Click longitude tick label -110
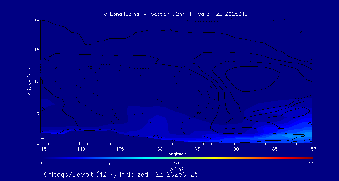Screen dimensions: 339x181 click(x=79, y=149)
